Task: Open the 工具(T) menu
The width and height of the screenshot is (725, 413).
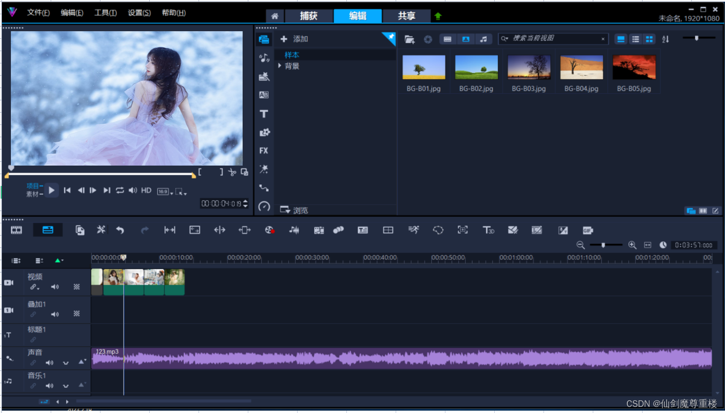Action: (106, 13)
